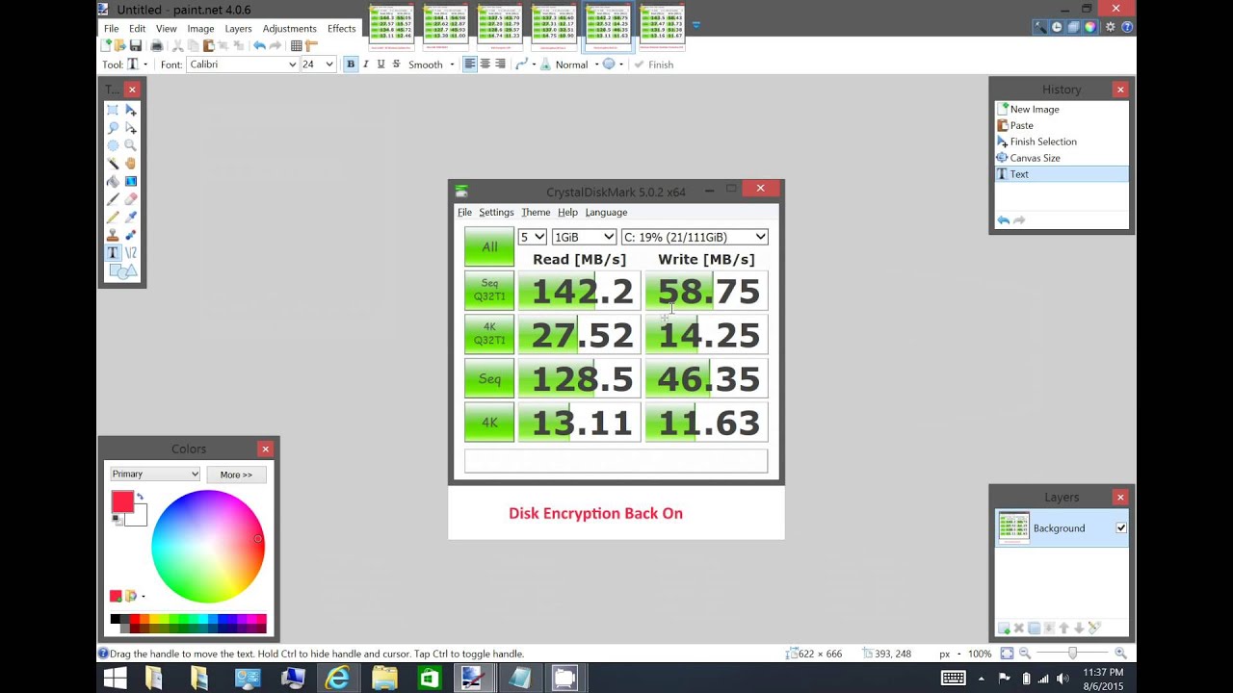Screen dimensions: 1233x693
Task: Select the Move Selection tool
Action: tap(131, 128)
